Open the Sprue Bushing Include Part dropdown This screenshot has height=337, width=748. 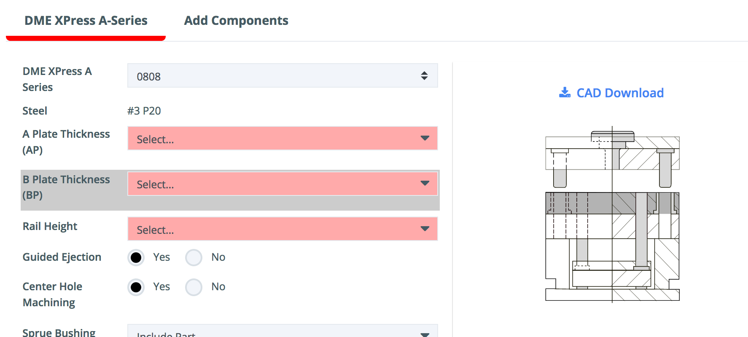coord(283,331)
